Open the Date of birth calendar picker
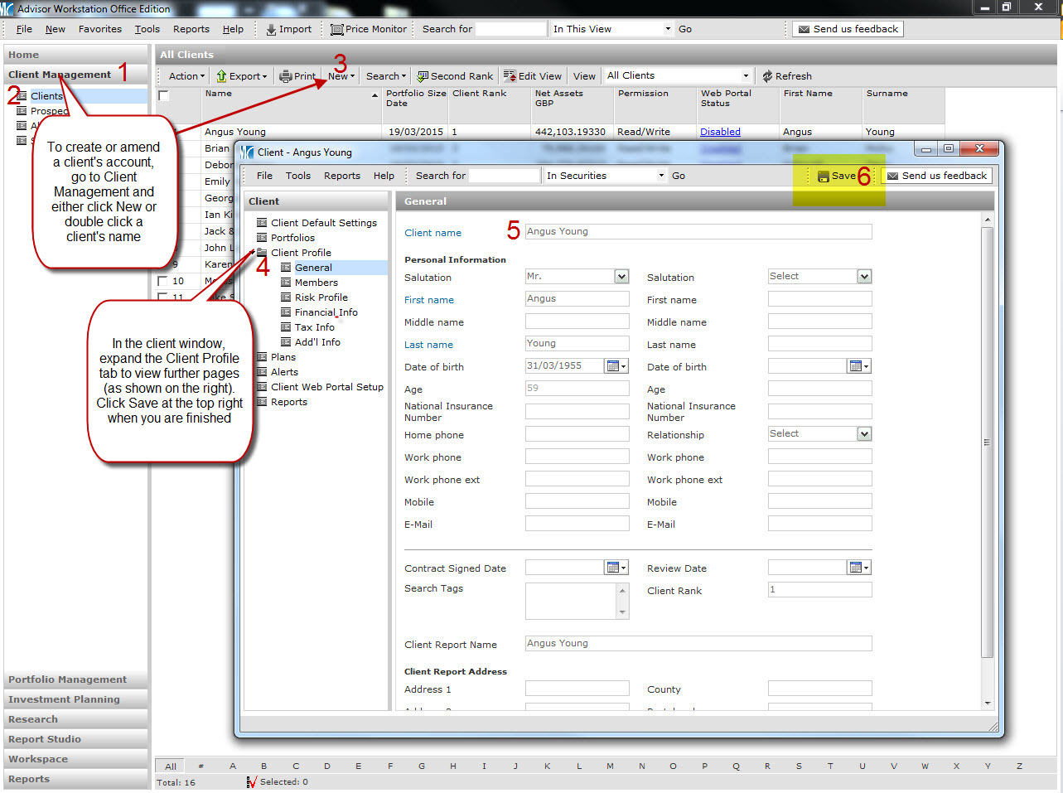1063x793 pixels. click(616, 366)
